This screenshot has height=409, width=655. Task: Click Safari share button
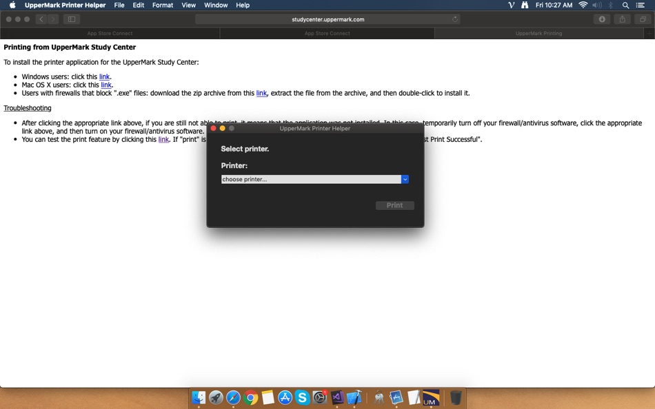[x=623, y=19]
